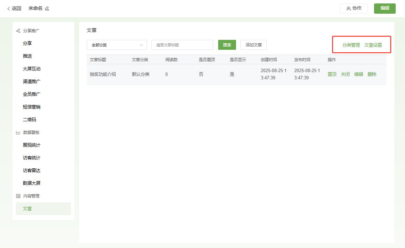Viewport: 405px width, 248px height.
Task: Open the 分类管理 link
Action: click(351, 45)
